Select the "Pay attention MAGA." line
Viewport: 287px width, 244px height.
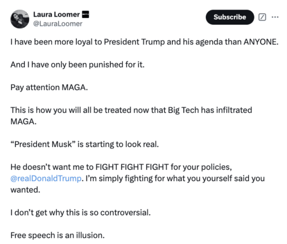coord(49,87)
